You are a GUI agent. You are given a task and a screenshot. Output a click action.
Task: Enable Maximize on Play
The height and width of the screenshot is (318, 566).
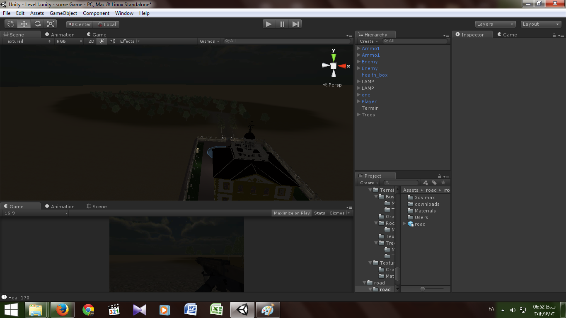(x=292, y=213)
